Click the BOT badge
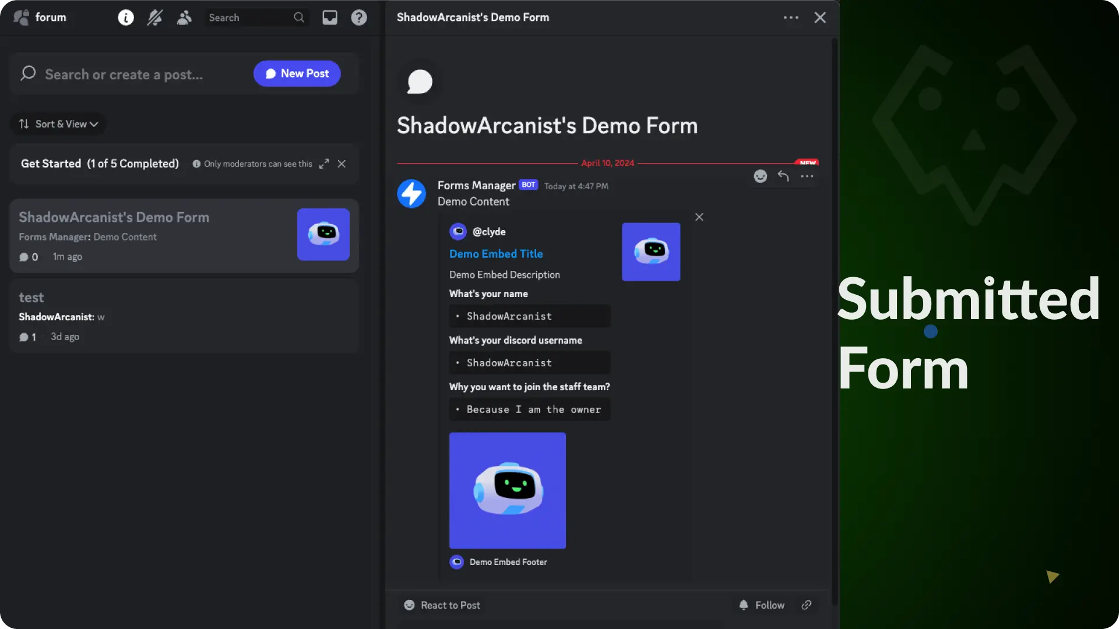Image resolution: width=1119 pixels, height=629 pixels. (529, 185)
